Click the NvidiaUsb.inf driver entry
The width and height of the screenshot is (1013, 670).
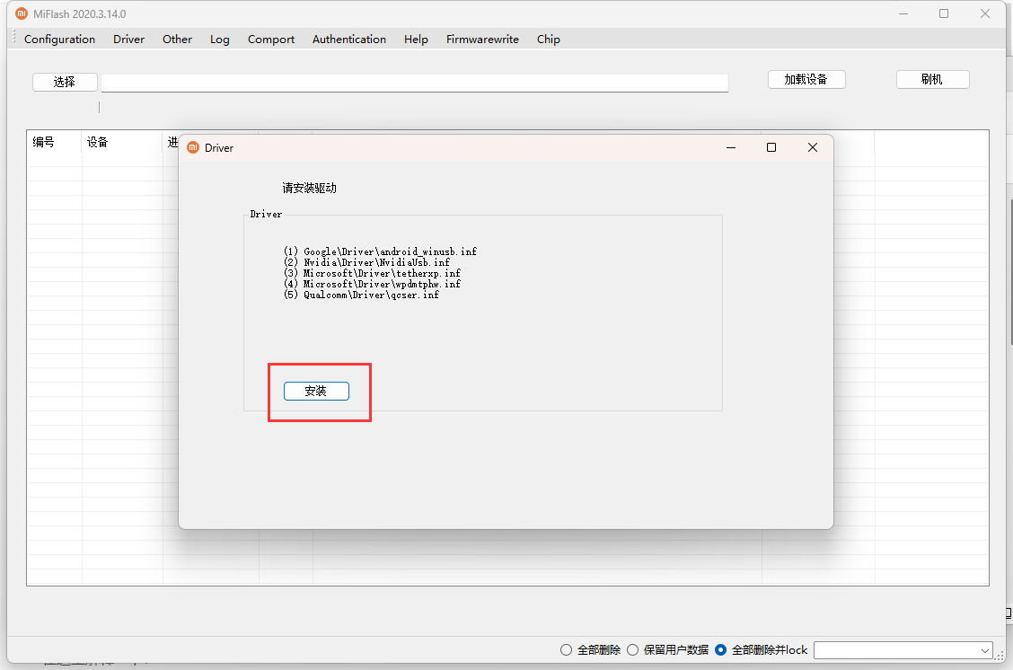pyautogui.click(x=366, y=262)
